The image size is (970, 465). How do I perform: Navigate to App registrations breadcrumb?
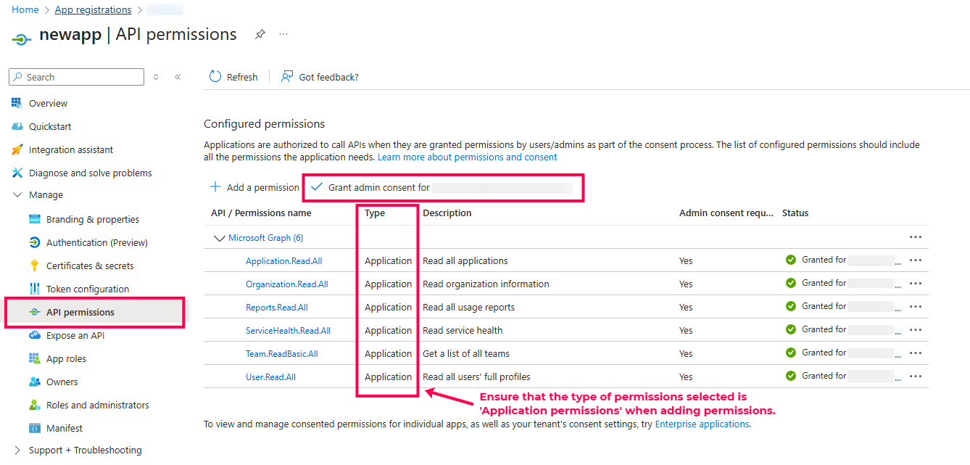click(x=93, y=9)
